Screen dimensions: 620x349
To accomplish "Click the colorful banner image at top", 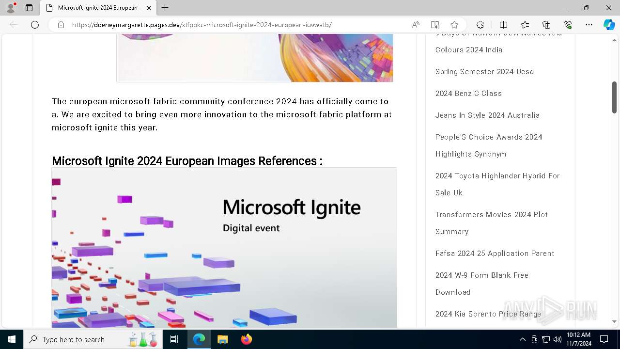I will point(254,58).
